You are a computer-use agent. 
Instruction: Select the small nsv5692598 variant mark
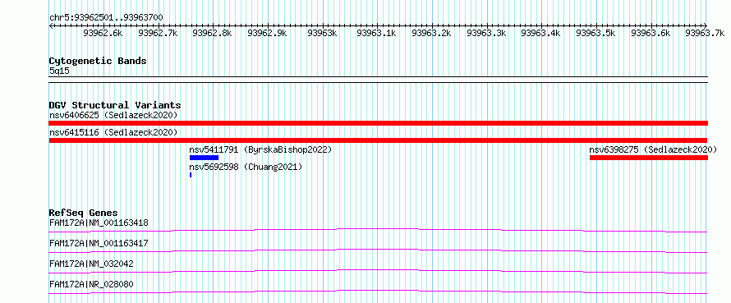coord(191,175)
